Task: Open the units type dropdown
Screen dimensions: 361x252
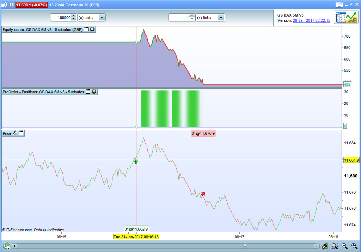Action: [x=102, y=18]
